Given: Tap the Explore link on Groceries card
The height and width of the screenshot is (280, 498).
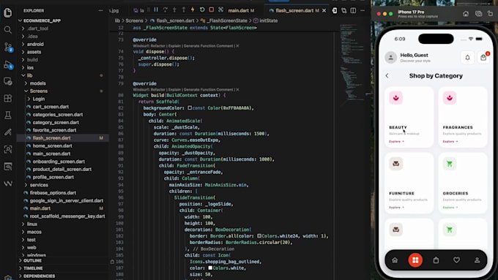Looking at the screenshot, I should click(x=450, y=208).
